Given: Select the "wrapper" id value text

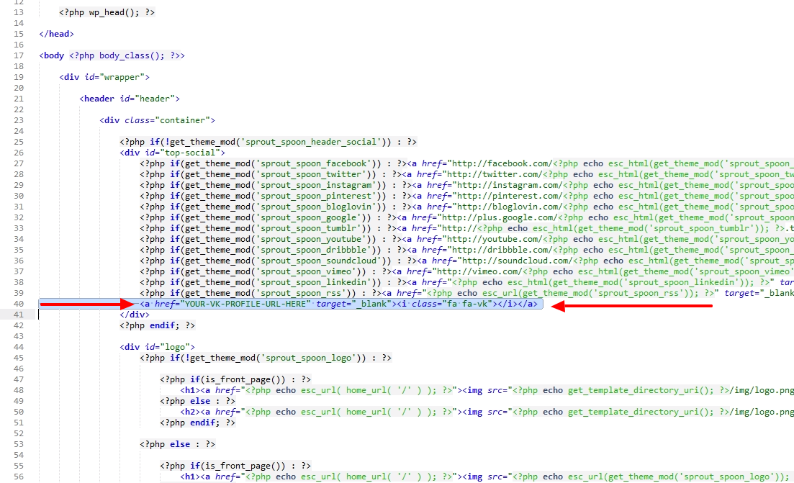Looking at the screenshot, I should click(x=122, y=77).
